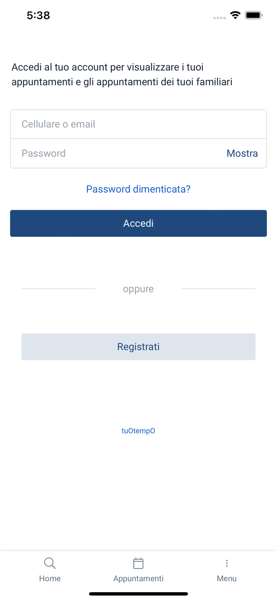
Task: Switch to the Appuntamenti tab label
Action: (x=138, y=579)
